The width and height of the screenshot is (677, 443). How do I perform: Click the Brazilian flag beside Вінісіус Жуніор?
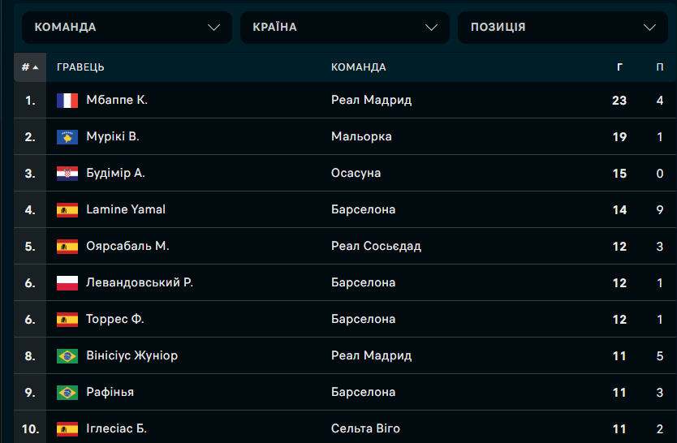coord(67,356)
